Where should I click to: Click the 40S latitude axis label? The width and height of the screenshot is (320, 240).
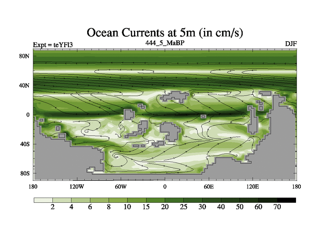coord(25,144)
